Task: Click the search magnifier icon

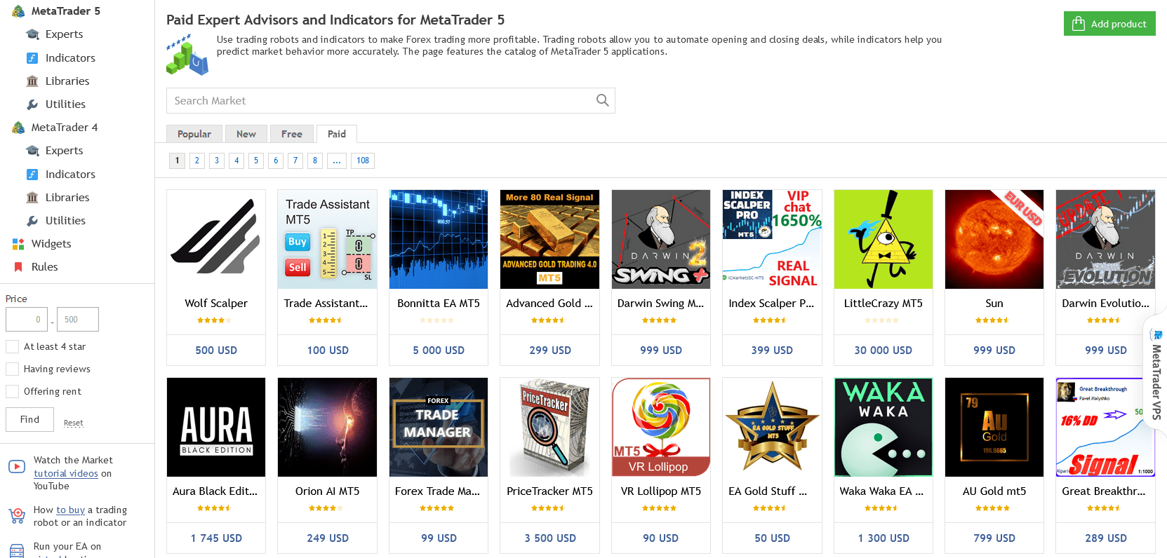Action: coord(602,100)
